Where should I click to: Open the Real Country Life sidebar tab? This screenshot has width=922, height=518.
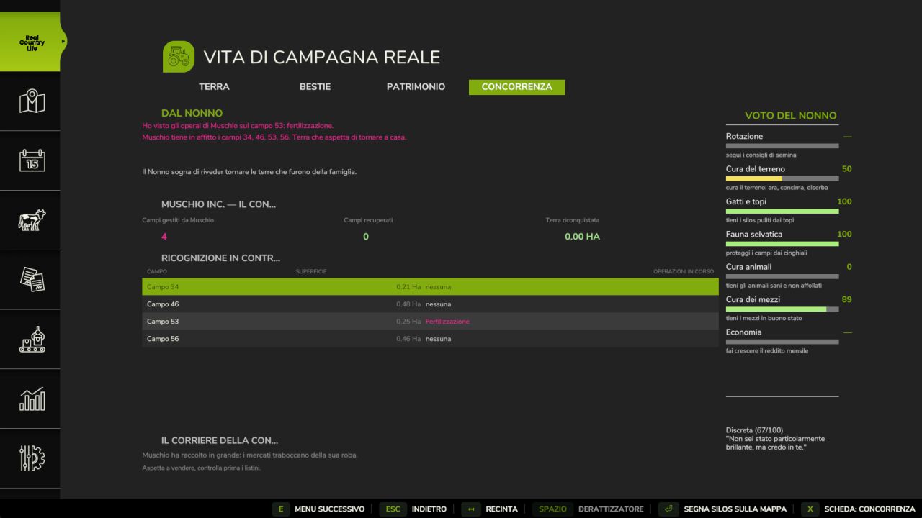pyautogui.click(x=30, y=42)
